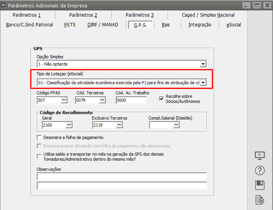Expand the Tipo de Lotação dropdown

point(203,82)
